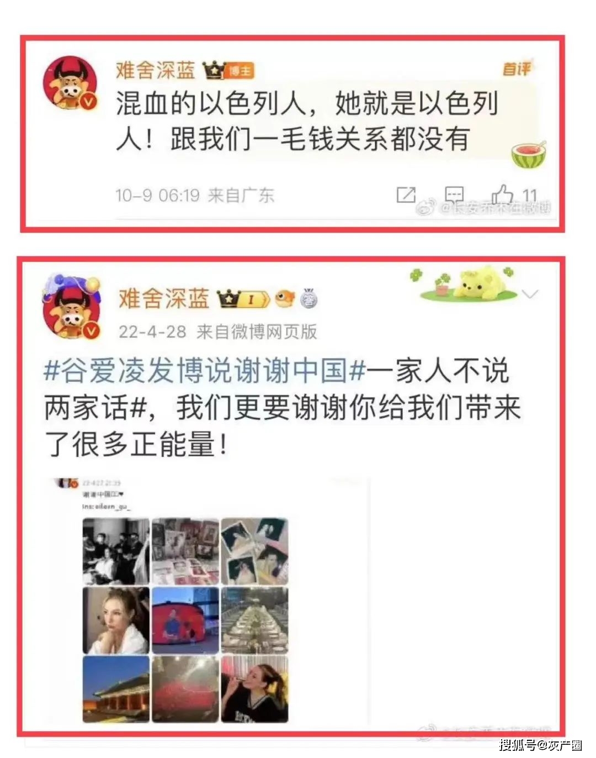This screenshot has width=596, height=758.
Task: Click the 博主 author tag
Action: tap(239, 71)
